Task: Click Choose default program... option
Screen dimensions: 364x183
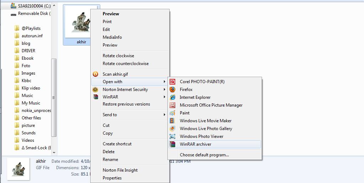Action: coord(204,155)
